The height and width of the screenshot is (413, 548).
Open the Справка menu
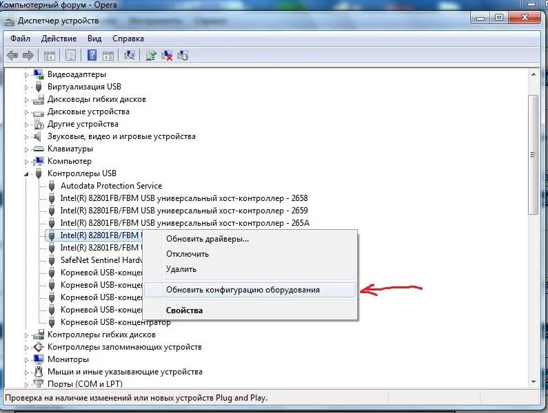(x=128, y=39)
